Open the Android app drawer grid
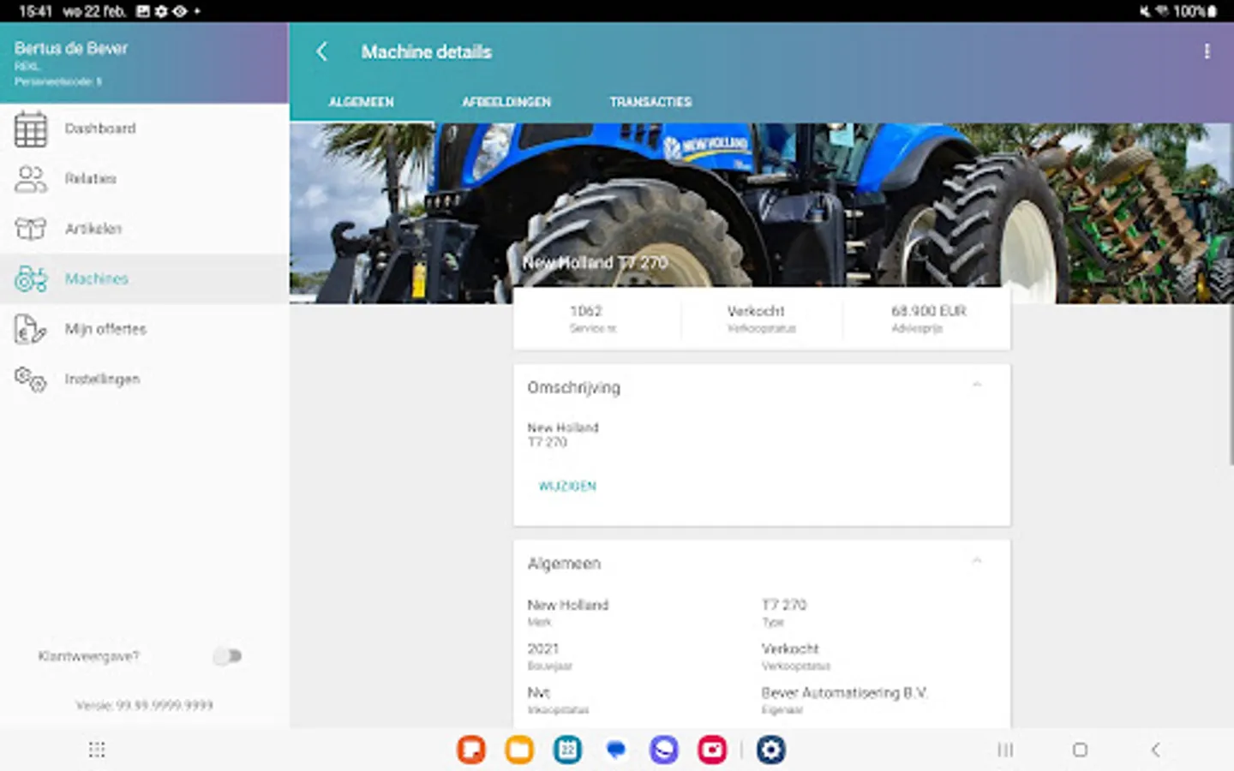 (x=97, y=750)
